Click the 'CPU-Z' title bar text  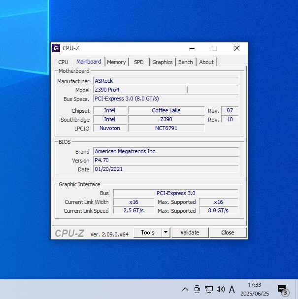coord(71,48)
